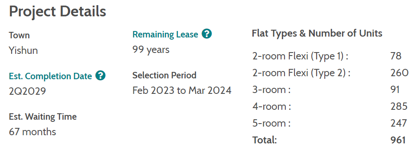Click the Total units value 961
This screenshot has height=155, width=420.
398,140
